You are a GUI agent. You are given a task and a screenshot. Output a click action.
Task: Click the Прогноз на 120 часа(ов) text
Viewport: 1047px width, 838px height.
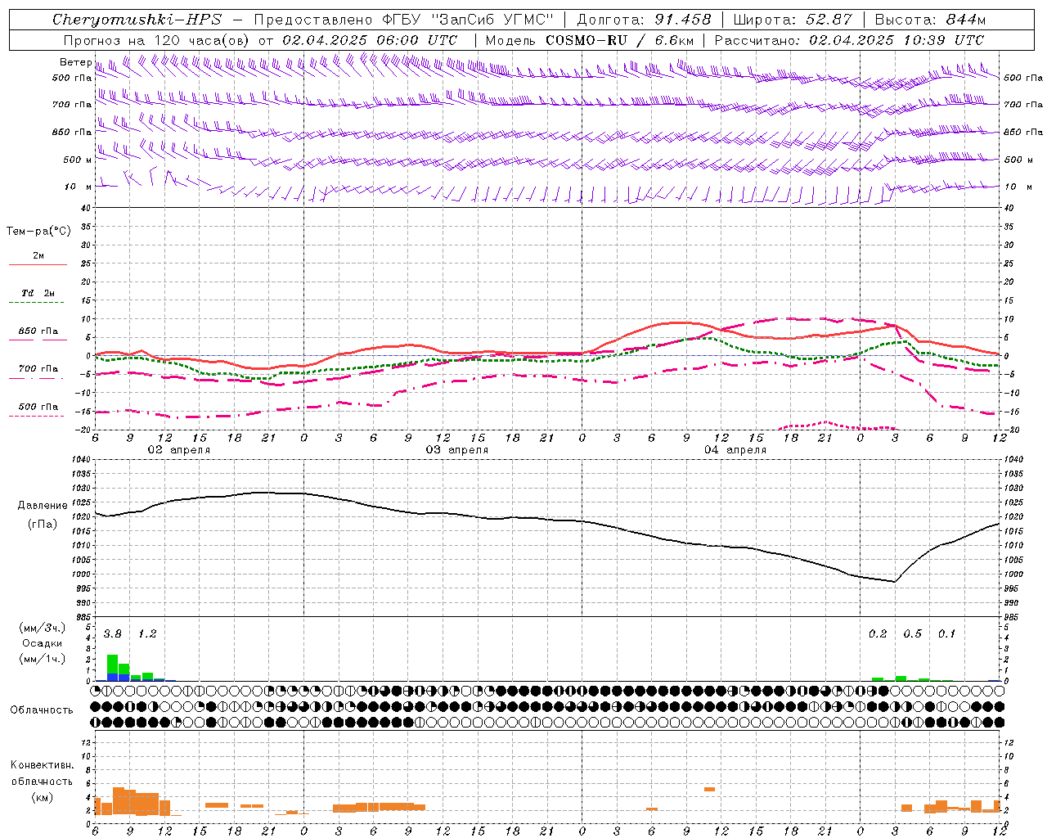157,39
